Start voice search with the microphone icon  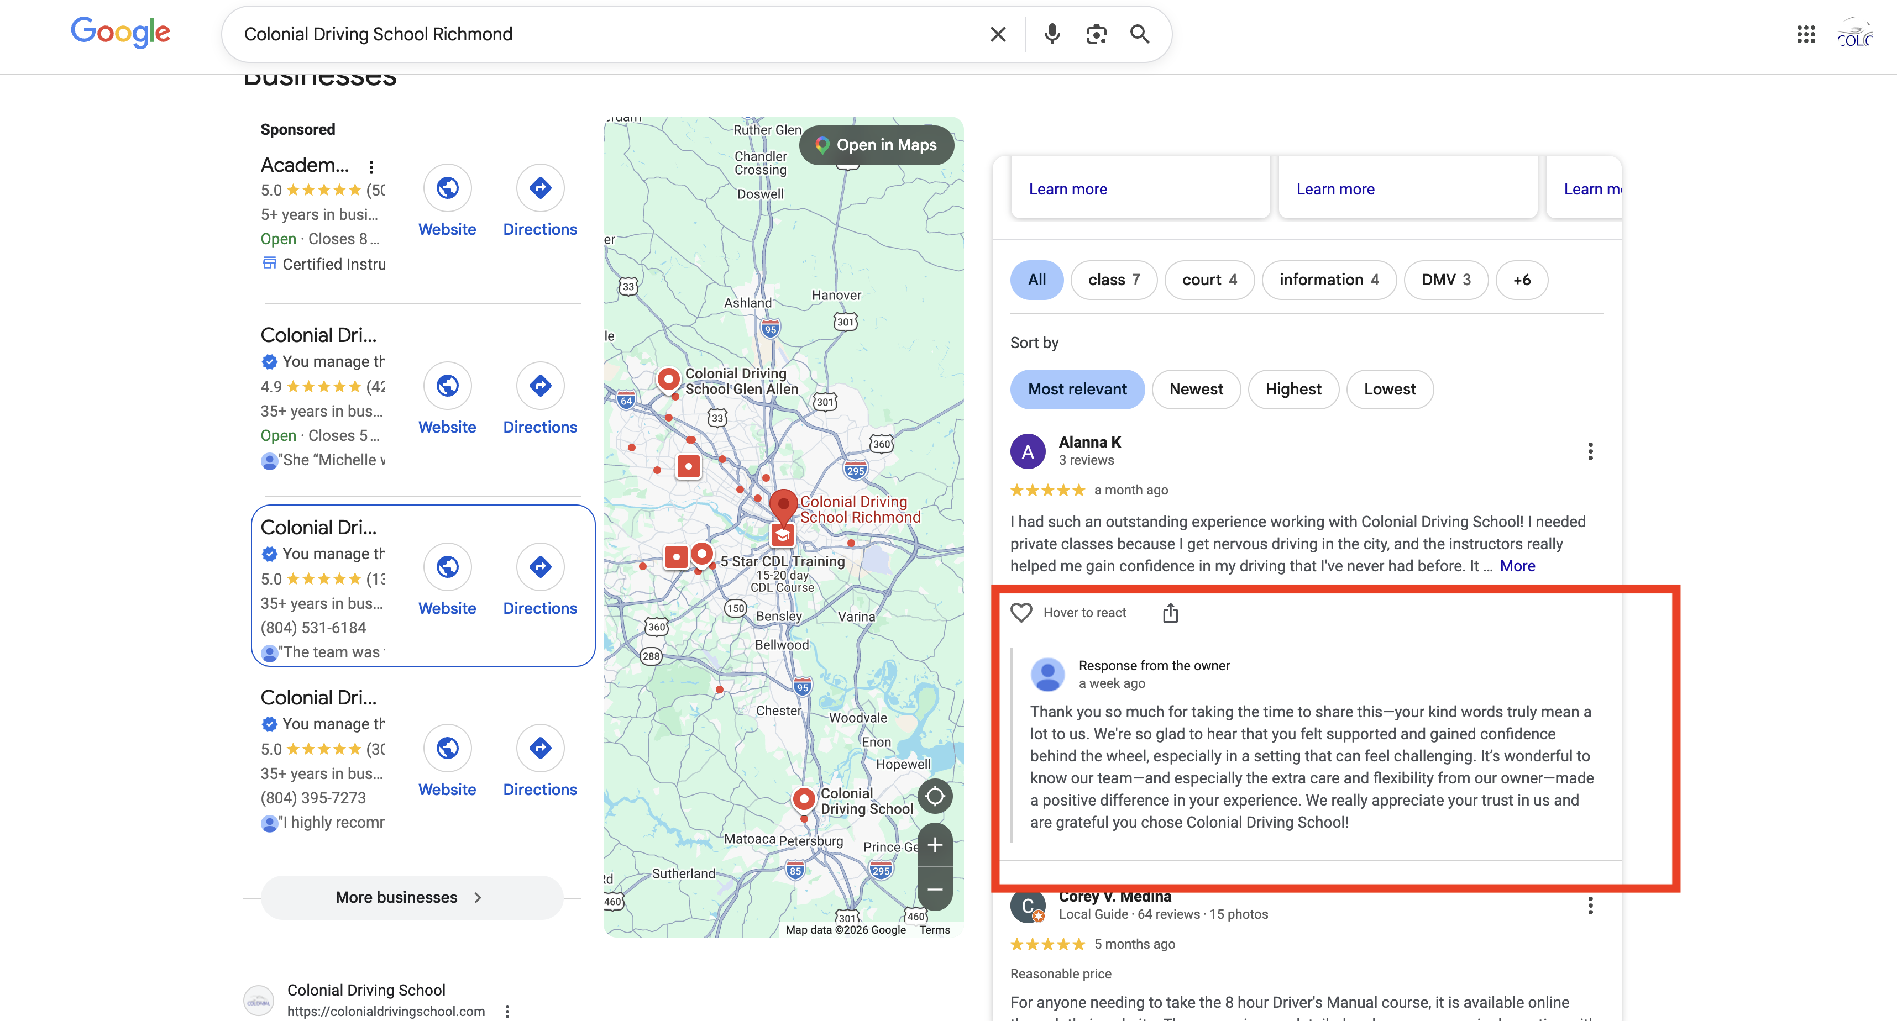pyautogui.click(x=1052, y=34)
